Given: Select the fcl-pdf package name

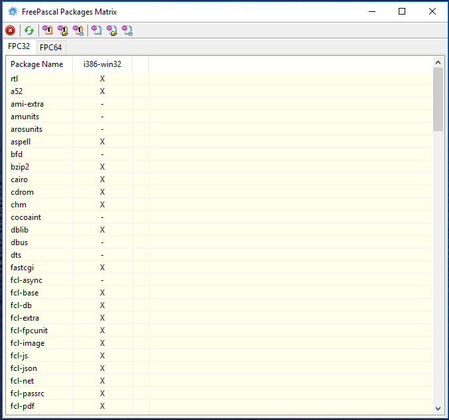Looking at the screenshot, I should pyautogui.click(x=23, y=407).
